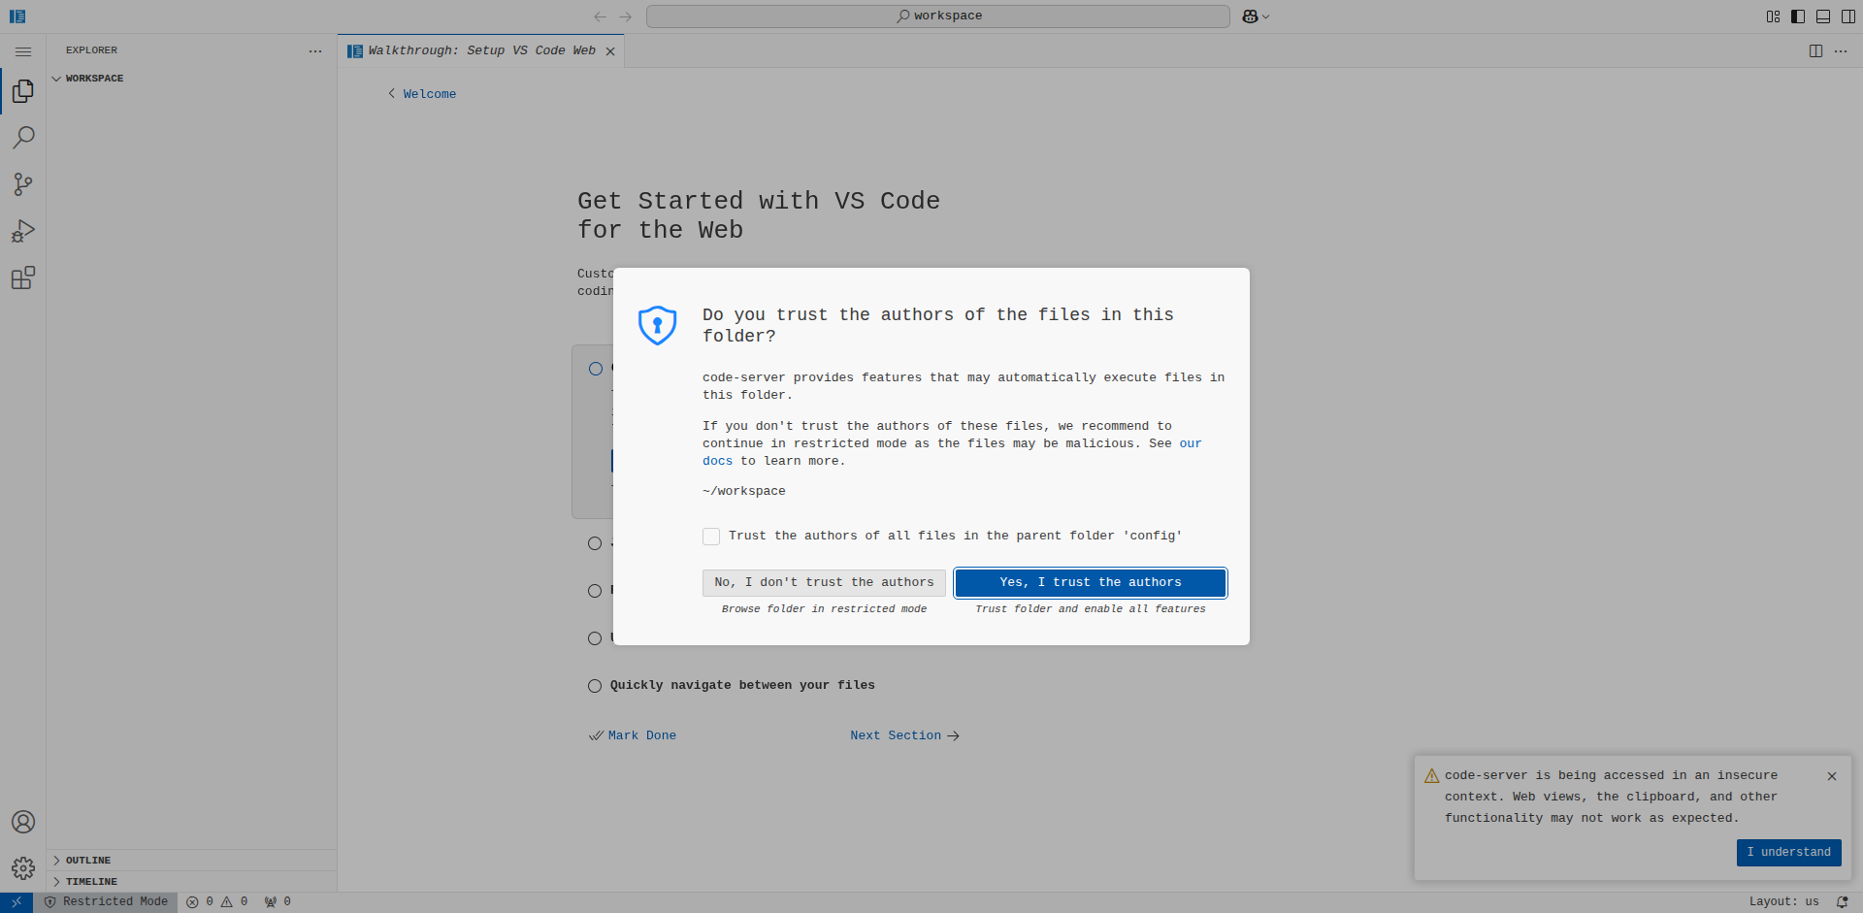This screenshot has height=913, width=1863.
Task: Click the ports forwarded status item
Action: click(x=278, y=902)
